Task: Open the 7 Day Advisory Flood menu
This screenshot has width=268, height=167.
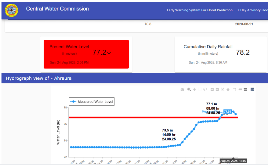Action: point(252,10)
